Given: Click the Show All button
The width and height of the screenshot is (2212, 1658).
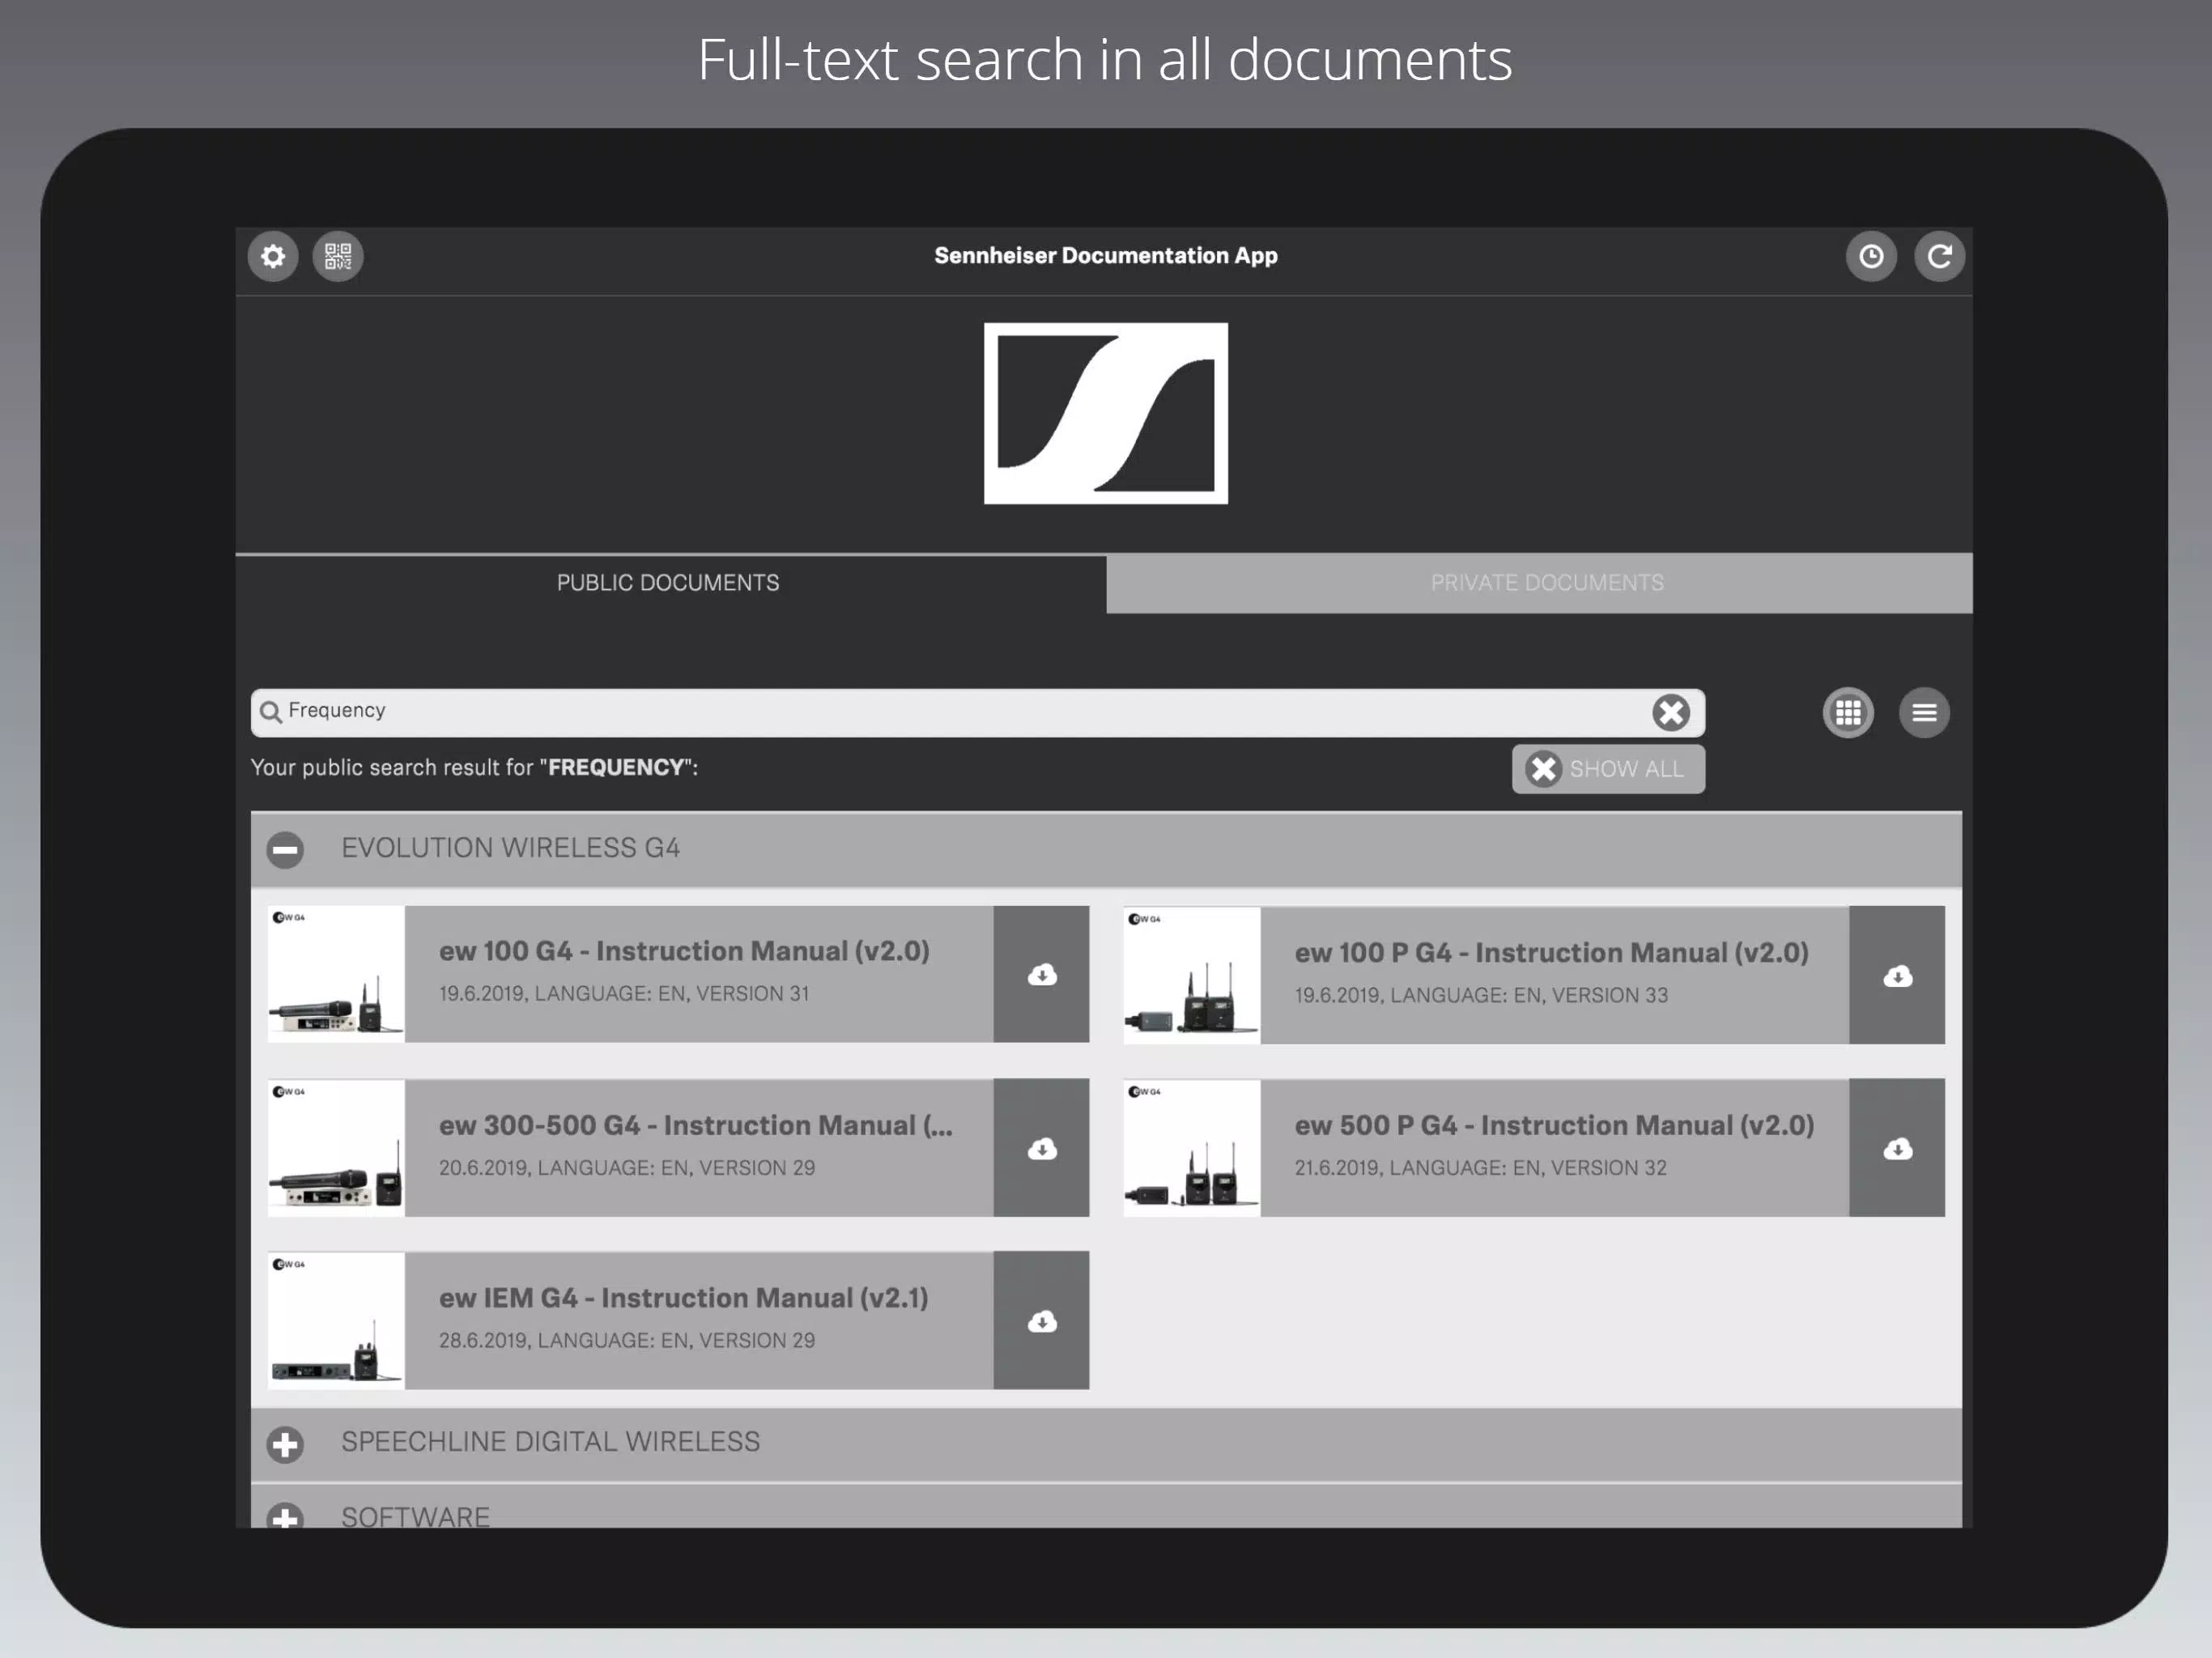Looking at the screenshot, I should [1608, 769].
